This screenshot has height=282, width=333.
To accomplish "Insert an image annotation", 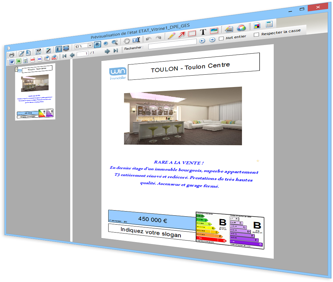I will 214,31.
